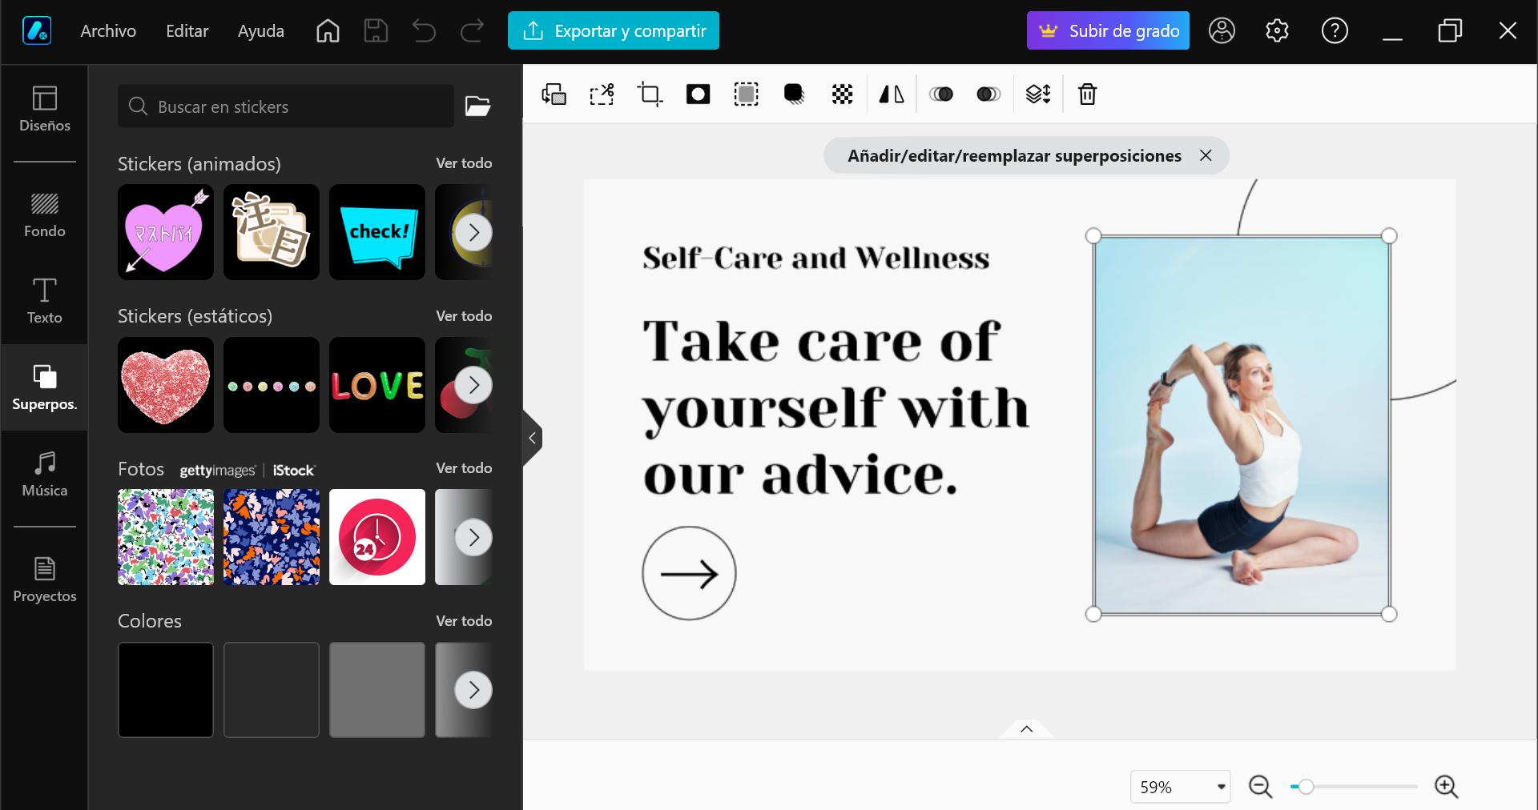
Task: Open the Archivo menu
Action: click(x=107, y=30)
